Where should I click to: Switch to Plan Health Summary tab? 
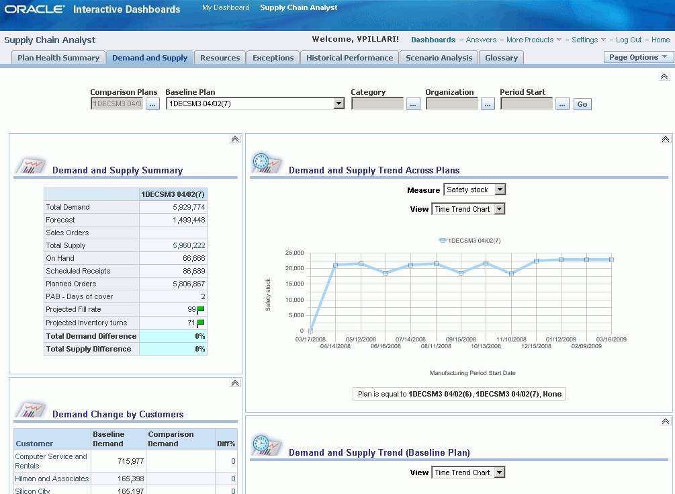[x=58, y=58]
